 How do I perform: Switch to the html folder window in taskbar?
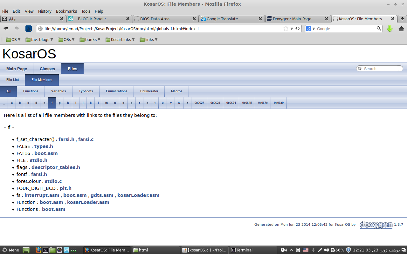156,250
